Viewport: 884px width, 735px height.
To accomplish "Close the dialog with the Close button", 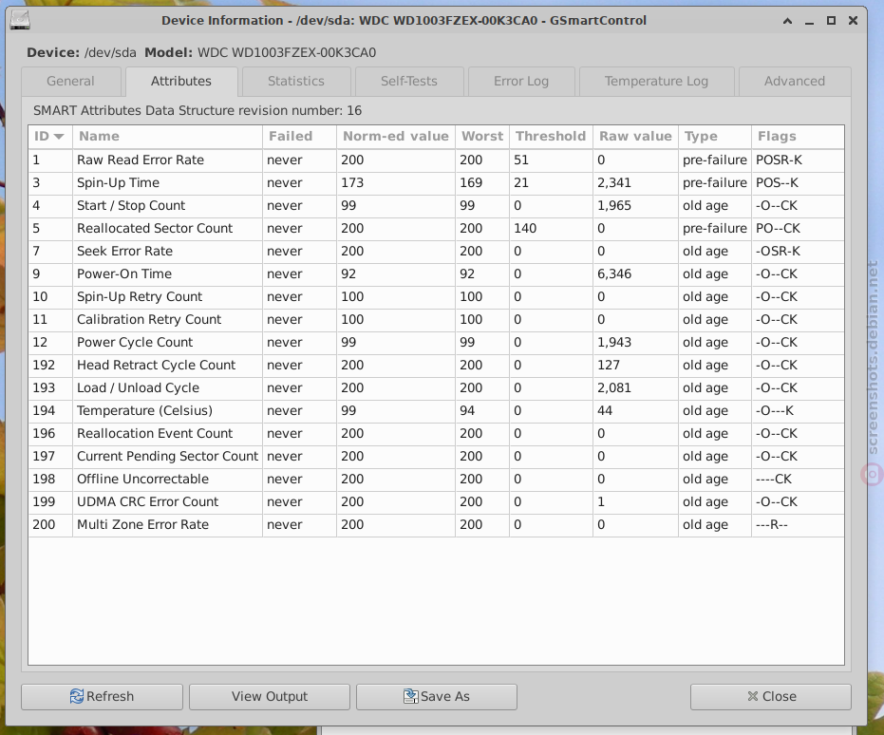I will (771, 697).
